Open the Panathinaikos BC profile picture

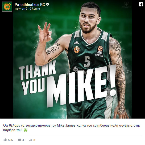tap(7, 6)
